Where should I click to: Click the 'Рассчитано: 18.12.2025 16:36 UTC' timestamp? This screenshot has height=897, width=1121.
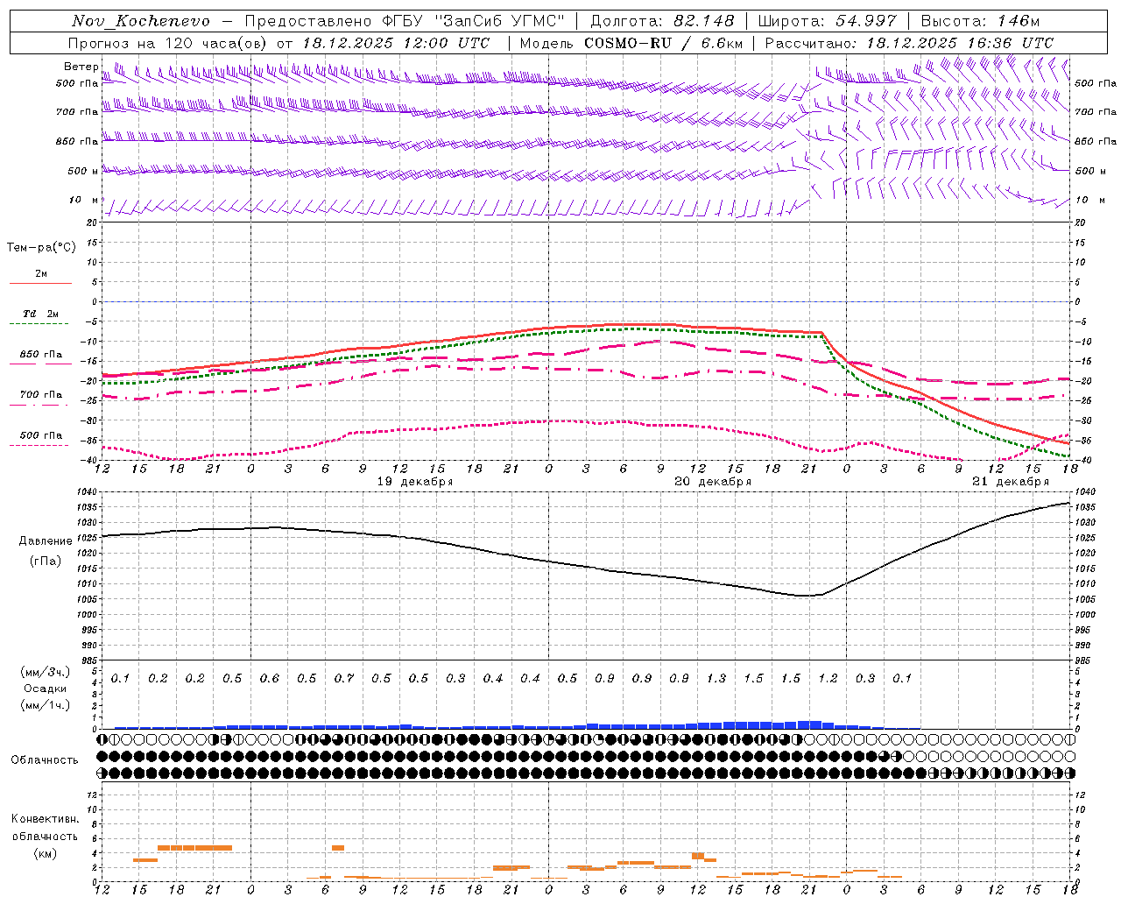click(909, 43)
